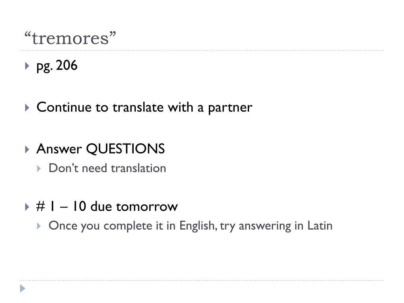This screenshot has width=404, height=303.
Task: Click sub-bullet arrow before Once you complete
Action: point(39,226)
